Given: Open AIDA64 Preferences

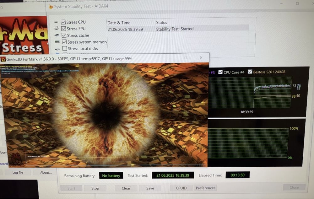Looking at the screenshot, I should [x=206, y=188].
